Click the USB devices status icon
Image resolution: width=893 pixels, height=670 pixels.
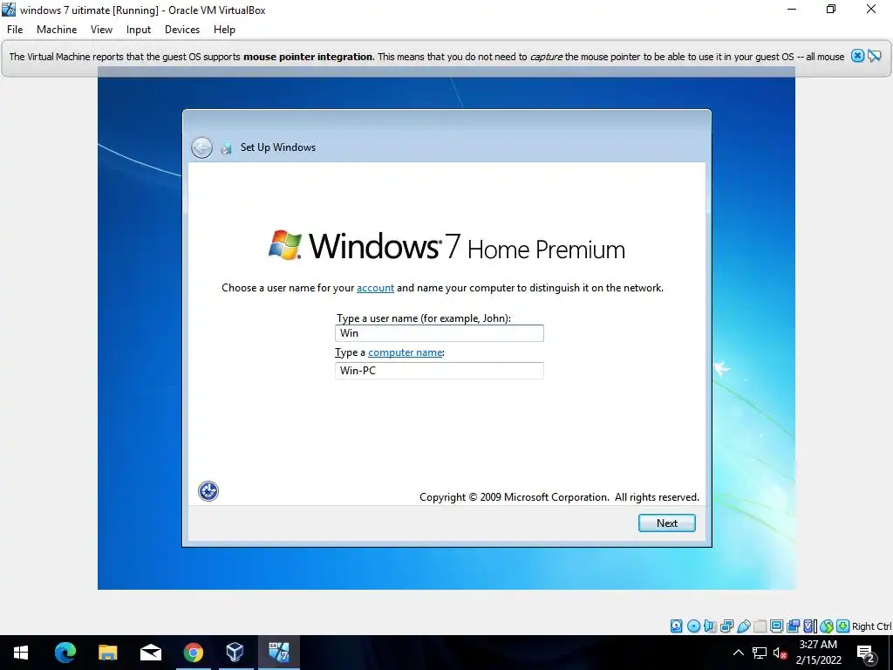[x=743, y=626]
